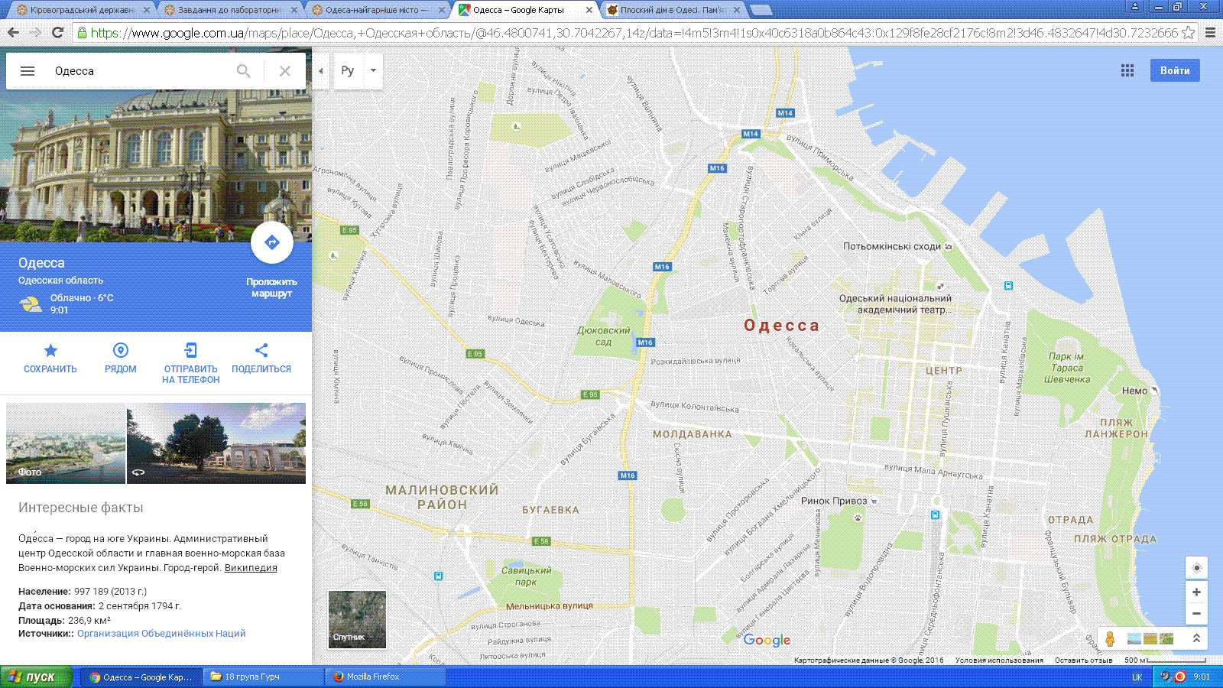1223x688 pixels.
Task: Bookmark the page with the star icon
Action: [1188, 32]
